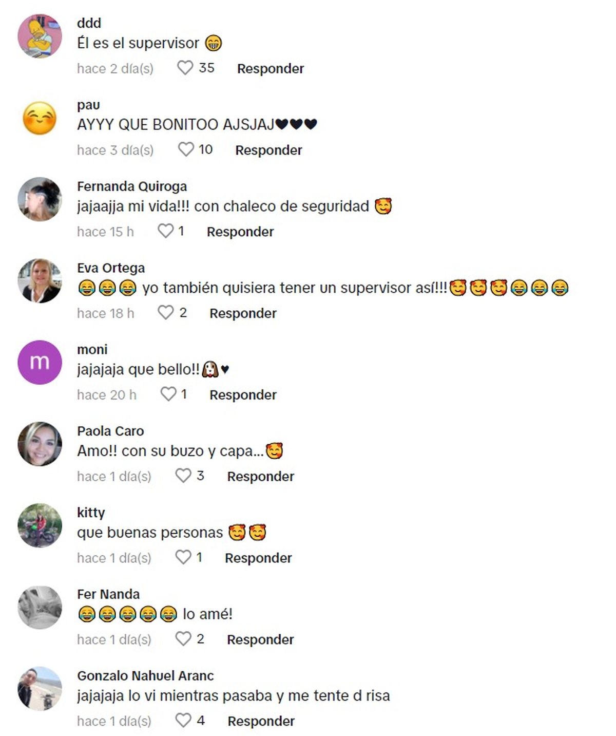616x736 pixels.
Task: Open Fer Nanda's profile name
Action: (x=108, y=594)
